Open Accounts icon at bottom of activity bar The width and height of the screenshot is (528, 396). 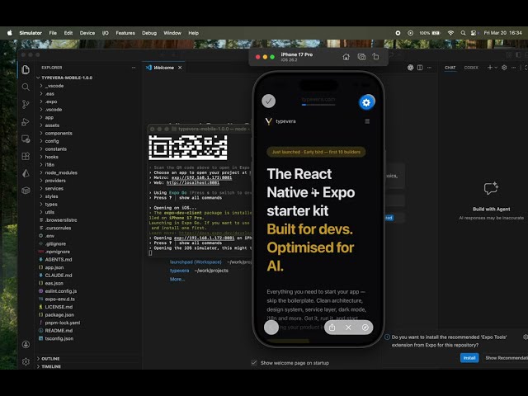click(x=26, y=345)
